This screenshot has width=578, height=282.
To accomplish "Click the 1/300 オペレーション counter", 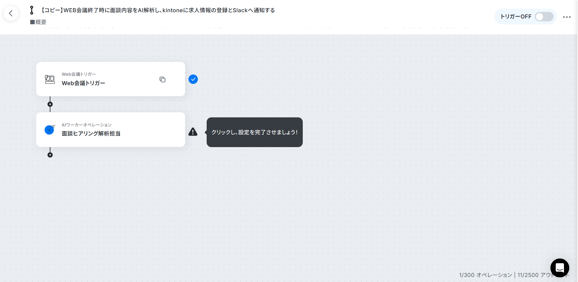I will 486,275.
